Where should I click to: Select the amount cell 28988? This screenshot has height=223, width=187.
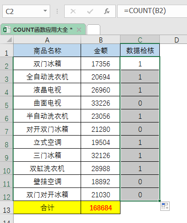[101, 168]
